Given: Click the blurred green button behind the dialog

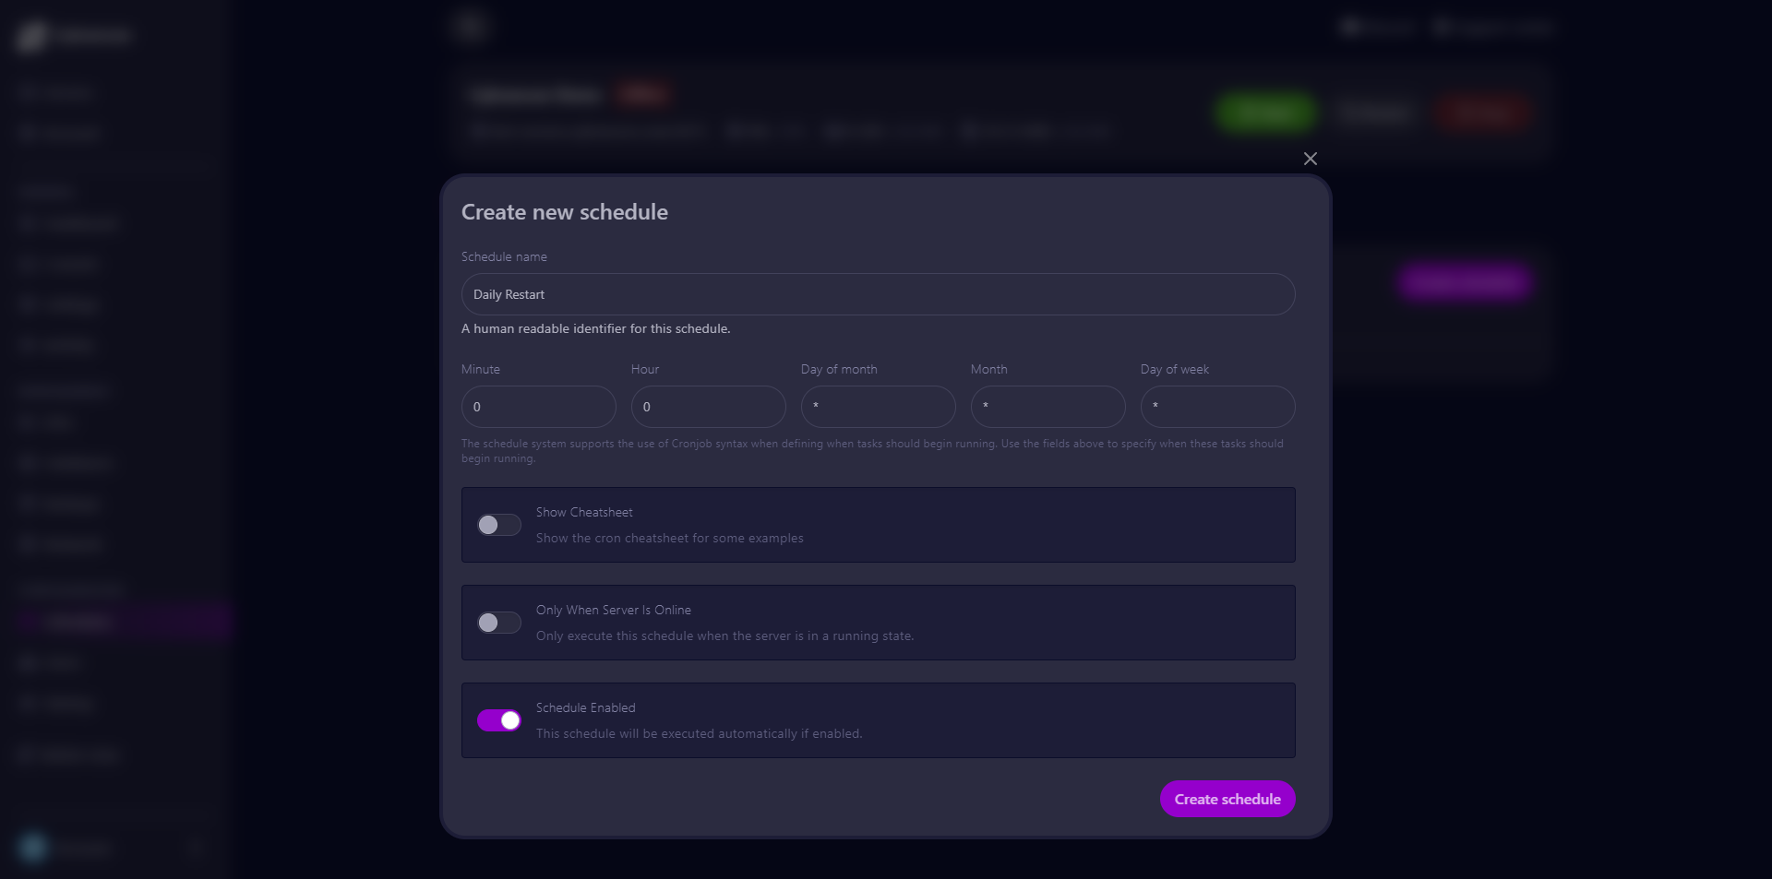Looking at the screenshot, I should pos(1265,113).
